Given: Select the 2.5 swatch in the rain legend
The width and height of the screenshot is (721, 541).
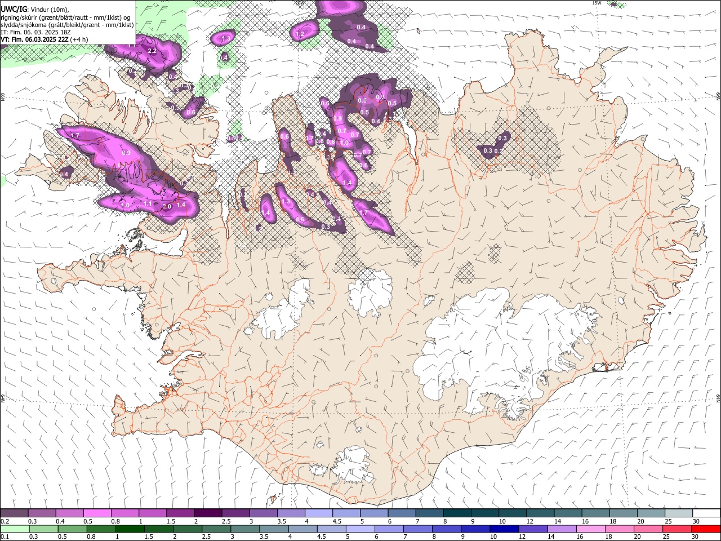Looking at the screenshot, I should pos(216,529).
